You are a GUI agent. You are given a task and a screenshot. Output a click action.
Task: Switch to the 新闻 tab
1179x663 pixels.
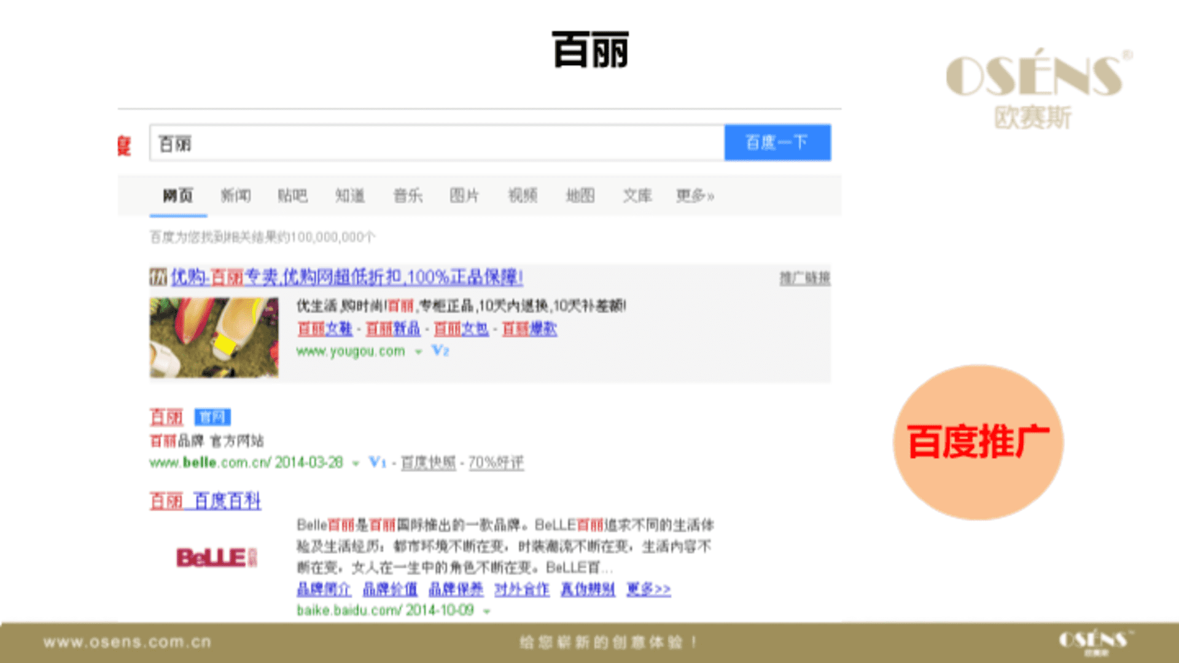click(236, 196)
